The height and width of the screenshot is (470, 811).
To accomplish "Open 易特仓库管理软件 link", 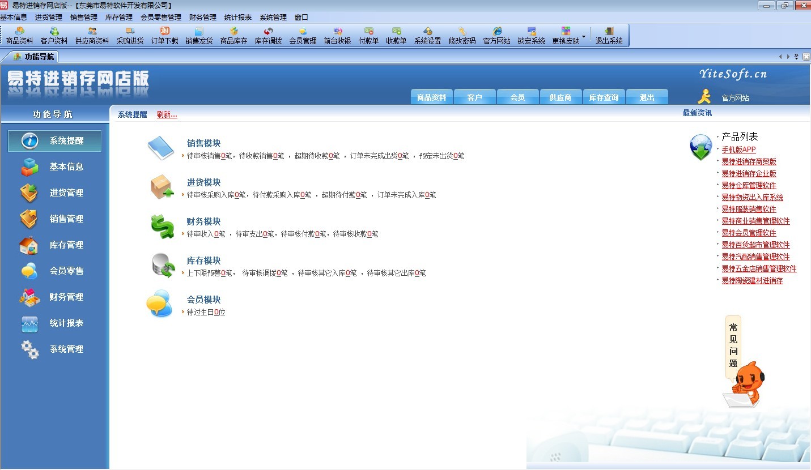I will [749, 185].
